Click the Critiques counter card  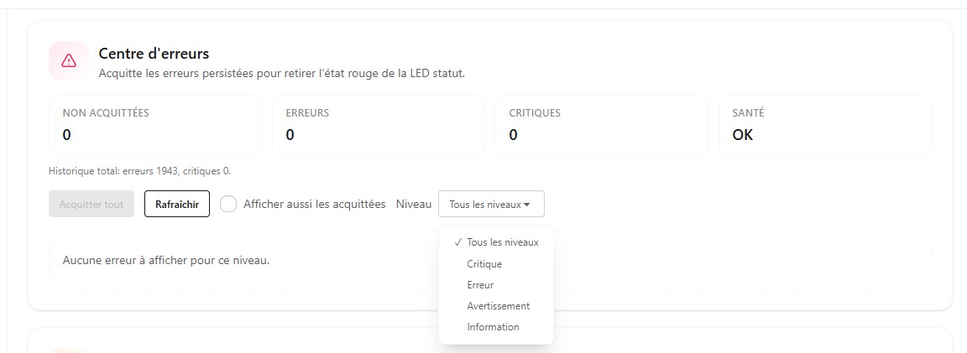point(602,126)
